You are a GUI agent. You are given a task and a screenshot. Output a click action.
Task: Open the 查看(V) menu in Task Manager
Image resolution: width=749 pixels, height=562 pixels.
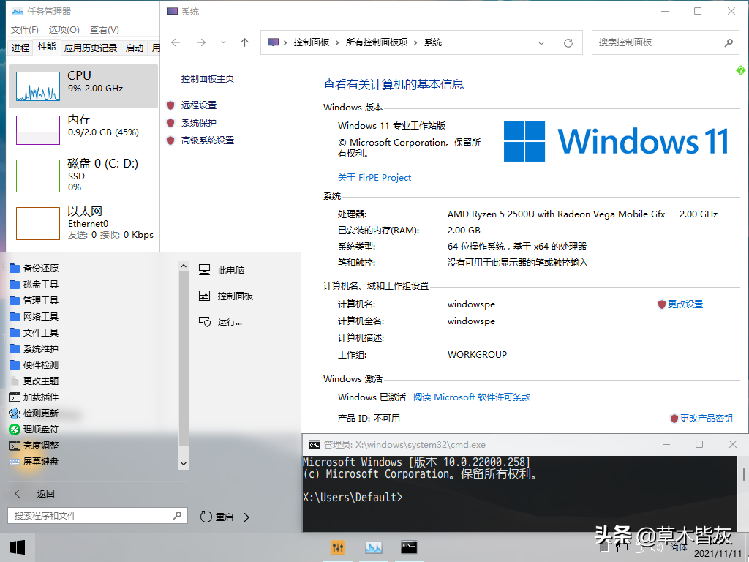pyautogui.click(x=104, y=29)
